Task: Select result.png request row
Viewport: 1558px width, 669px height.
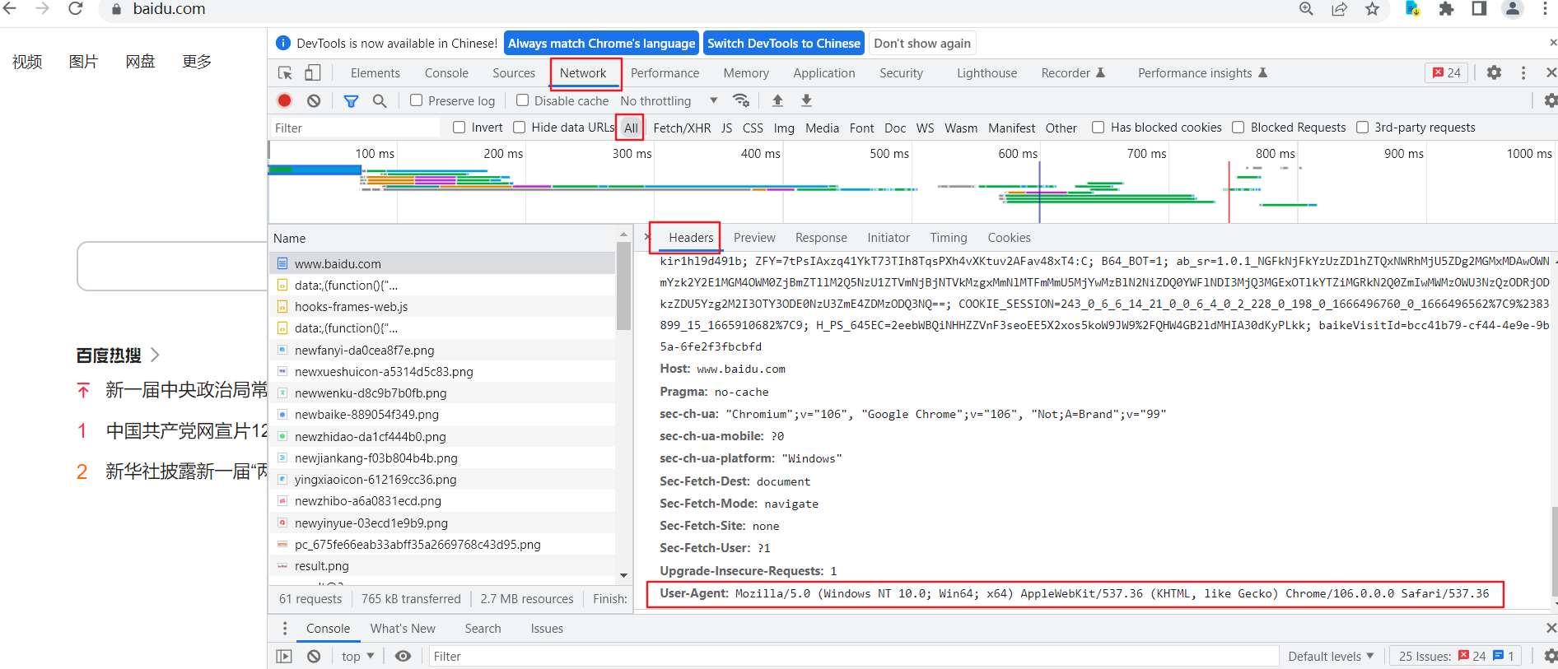Action: (442, 566)
